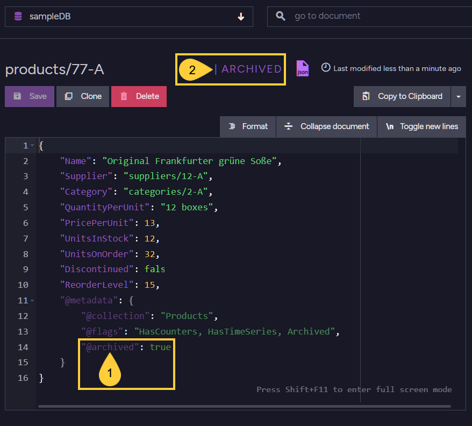
Task: Click the purple database icon beside sampleDB
Action: tap(18, 16)
